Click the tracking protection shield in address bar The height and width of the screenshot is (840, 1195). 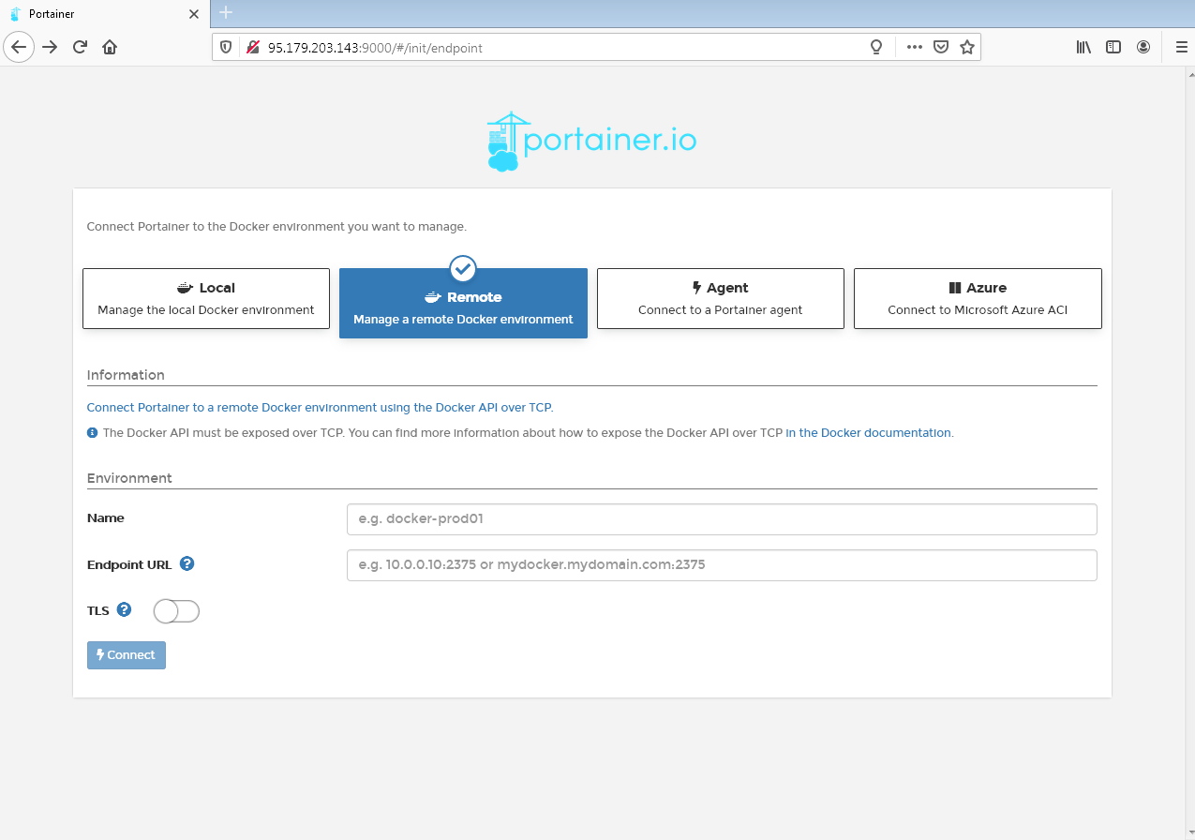225,47
